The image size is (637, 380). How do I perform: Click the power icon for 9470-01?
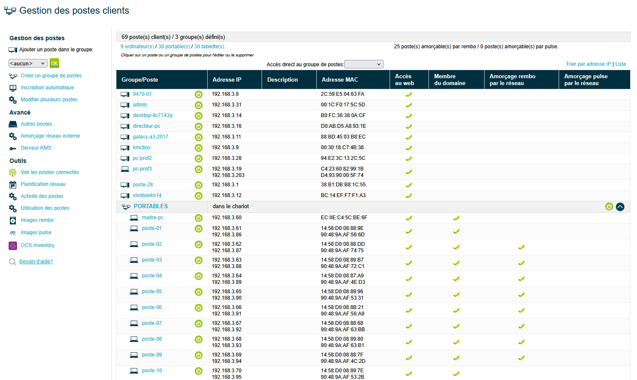point(199,94)
